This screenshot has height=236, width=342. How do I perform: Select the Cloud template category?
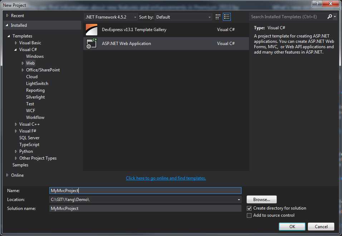click(32, 77)
